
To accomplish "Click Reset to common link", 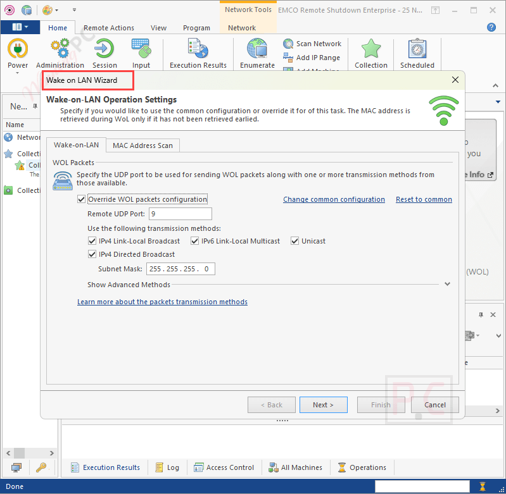I will click(x=424, y=199).
